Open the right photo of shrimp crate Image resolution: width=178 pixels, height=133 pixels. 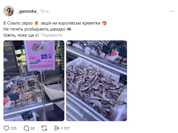[97, 81]
